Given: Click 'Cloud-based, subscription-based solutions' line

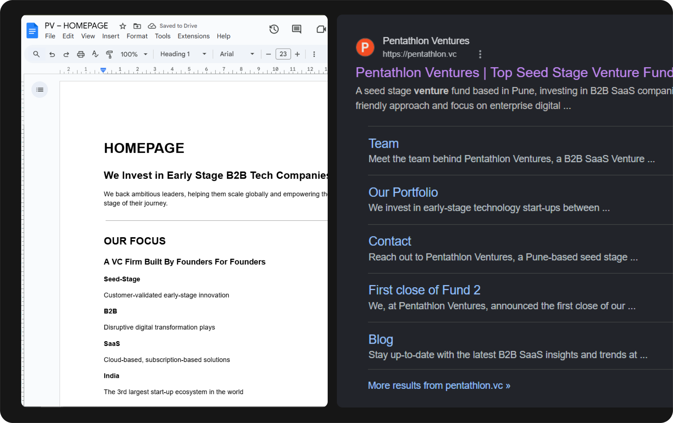Looking at the screenshot, I should pyautogui.click(x=167, y=360).
